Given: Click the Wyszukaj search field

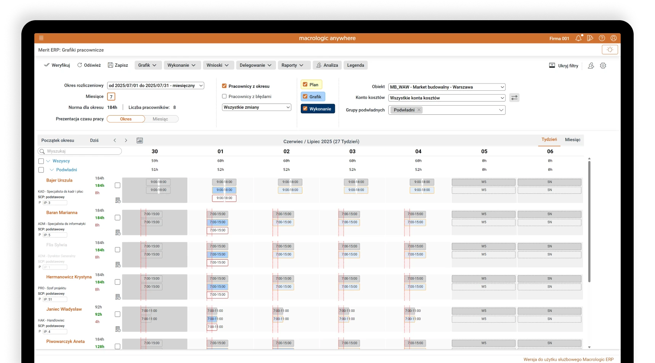Looking at the screenshot, I should 82,151.
